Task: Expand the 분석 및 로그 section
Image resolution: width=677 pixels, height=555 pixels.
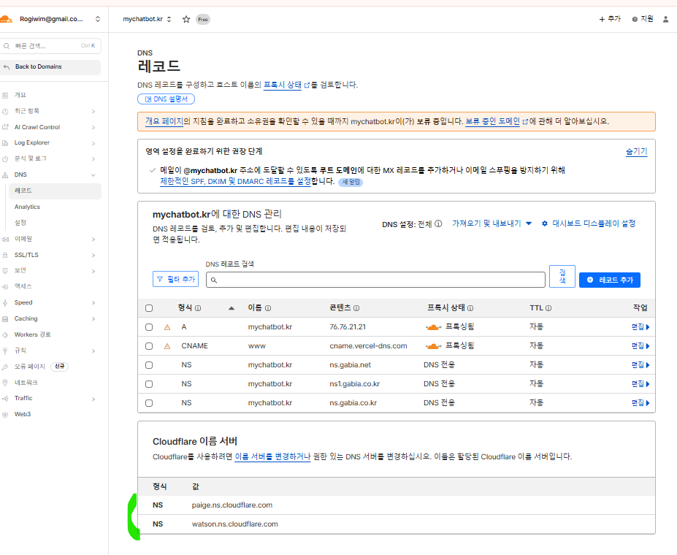Action: point(93,158)
